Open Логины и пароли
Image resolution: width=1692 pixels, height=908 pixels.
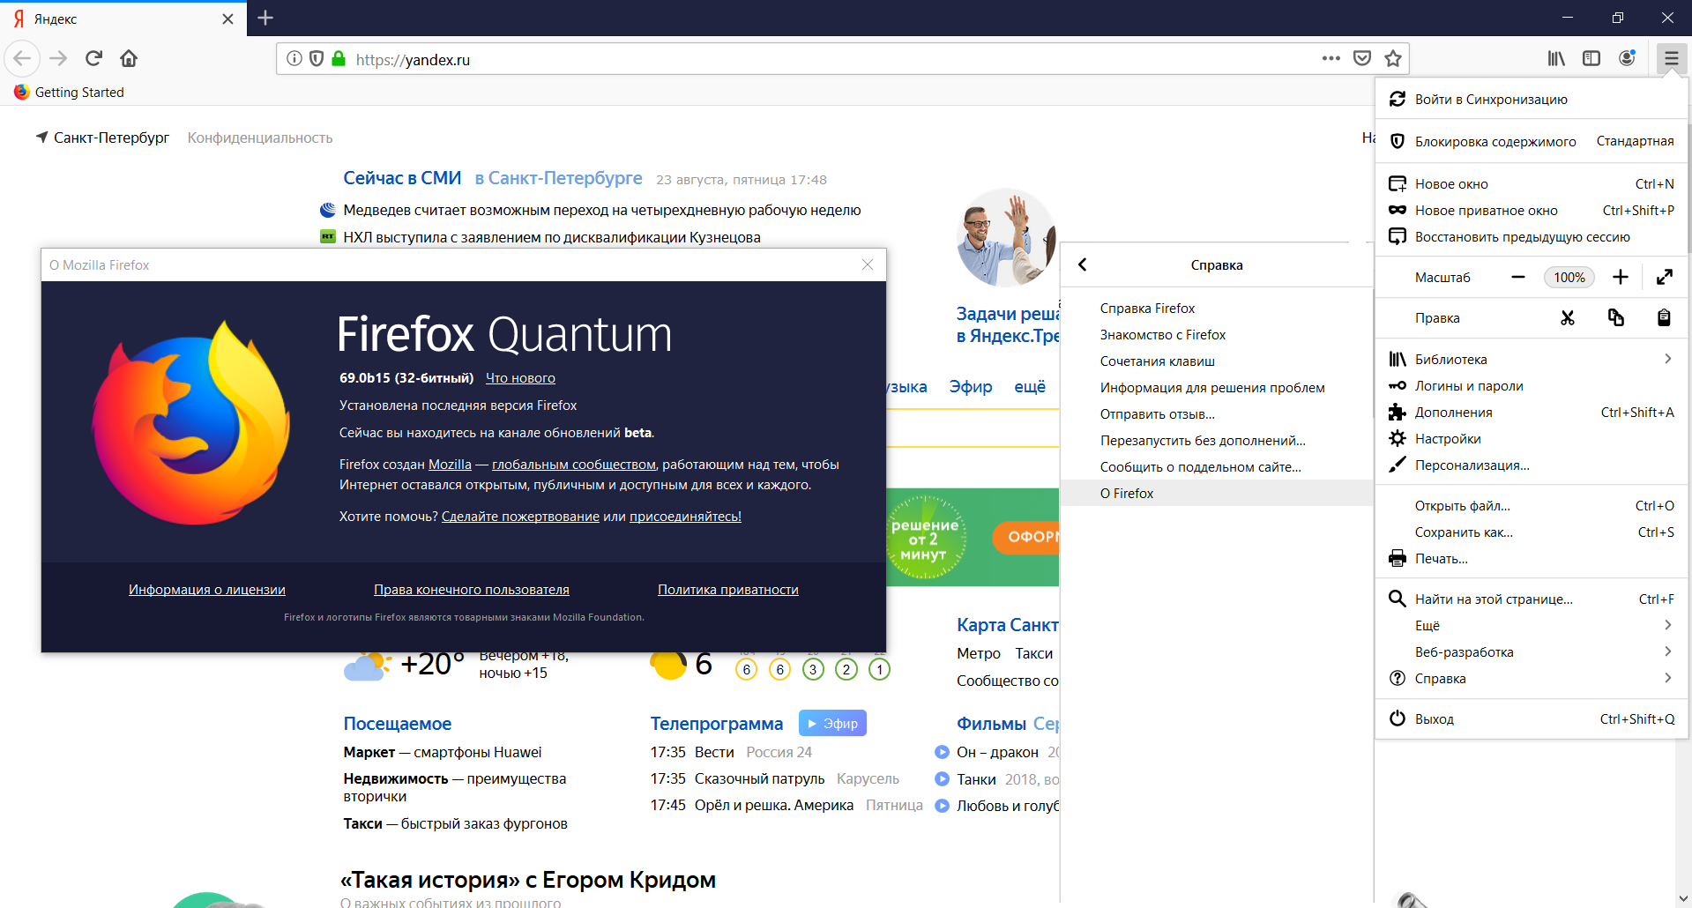point(1532,386)
